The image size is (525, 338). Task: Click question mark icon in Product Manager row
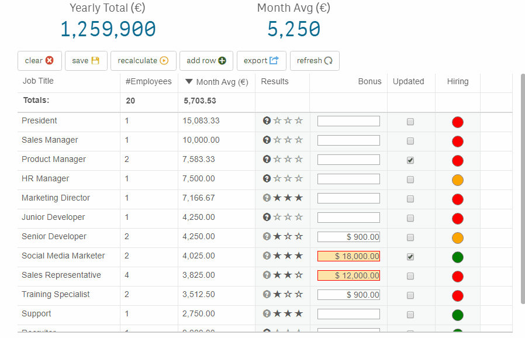pos(267,159)
